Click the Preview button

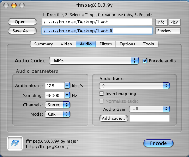pyautogui.click(x=168, y=31)
